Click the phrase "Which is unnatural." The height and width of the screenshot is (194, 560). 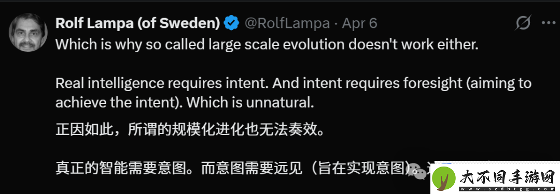click(250, 103)
